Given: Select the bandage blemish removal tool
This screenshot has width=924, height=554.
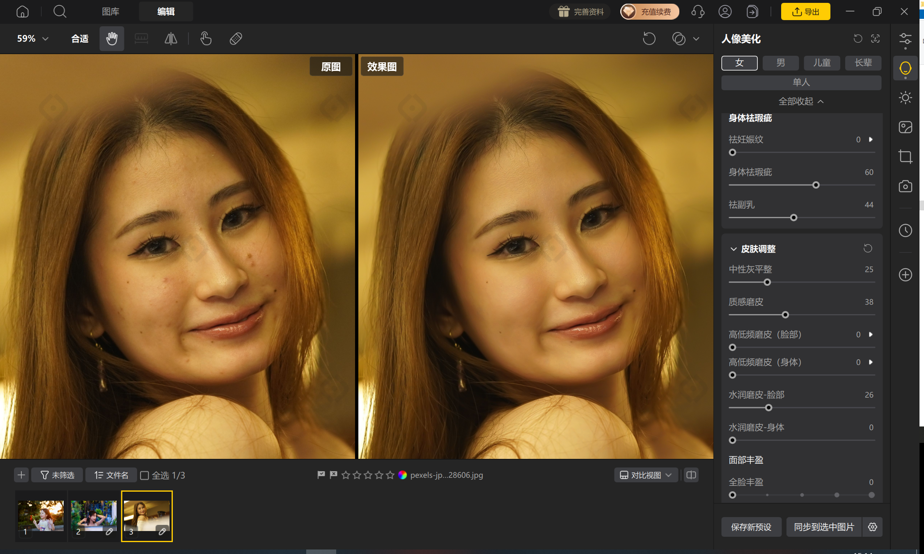Looking at the screenshot, I should coord(236,39).
